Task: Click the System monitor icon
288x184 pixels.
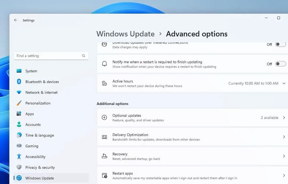Action: pos(19,71)
